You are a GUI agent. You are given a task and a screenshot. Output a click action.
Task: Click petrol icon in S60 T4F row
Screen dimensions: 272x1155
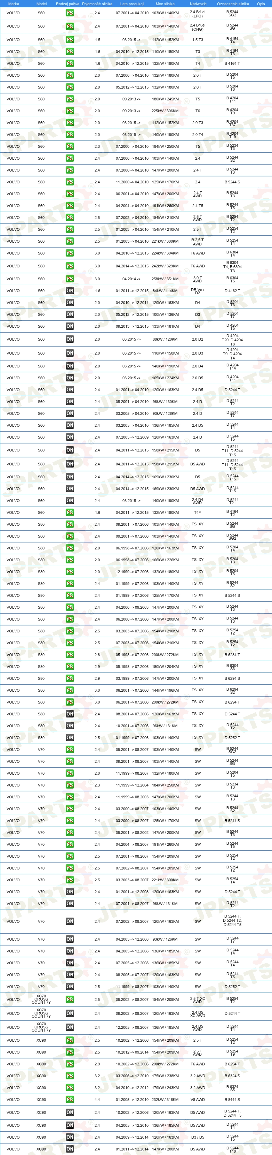click(70, 512)
